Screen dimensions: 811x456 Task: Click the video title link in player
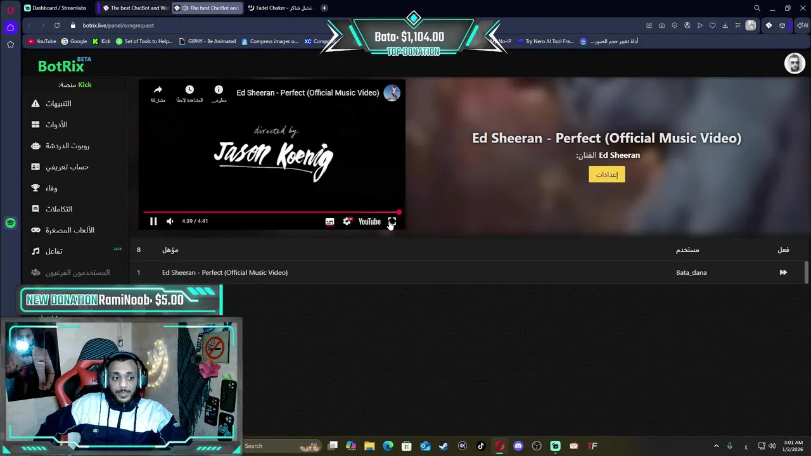click(x=307, y=92)
